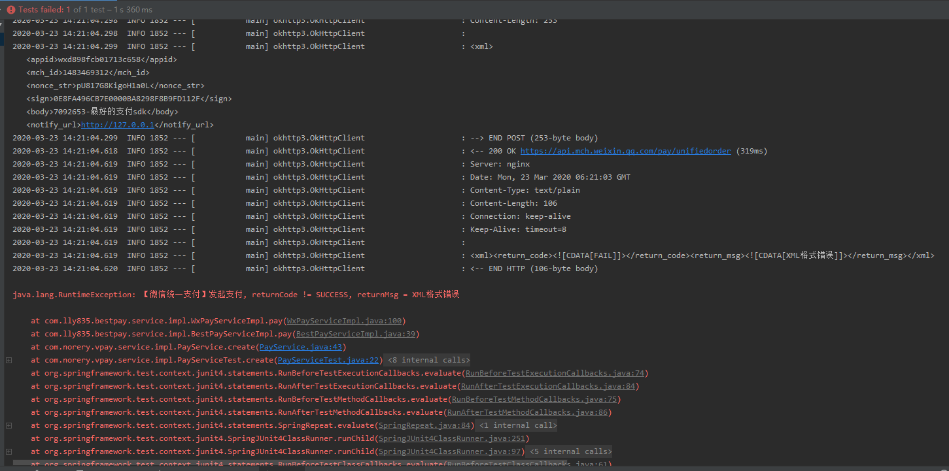Navigate to PayService.java:43 link

301,347
